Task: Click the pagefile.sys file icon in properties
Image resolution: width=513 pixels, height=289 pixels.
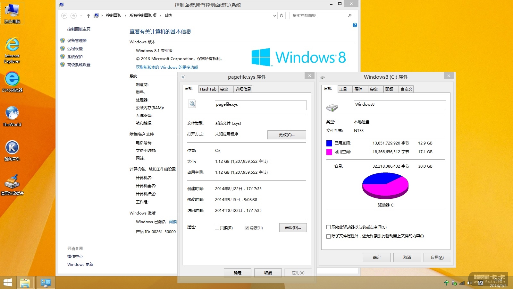Action: point(192,104)
